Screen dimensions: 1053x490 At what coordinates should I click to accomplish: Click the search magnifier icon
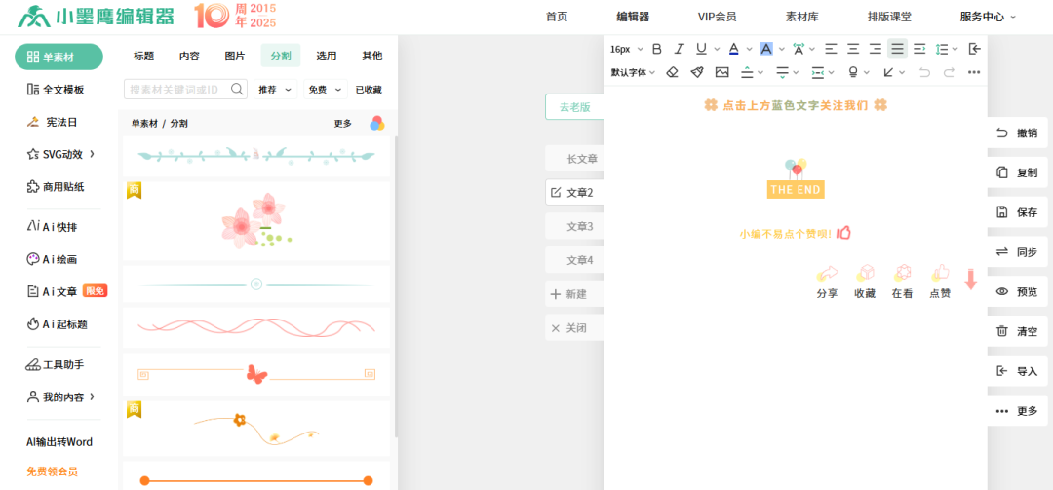tap(237, 89)
